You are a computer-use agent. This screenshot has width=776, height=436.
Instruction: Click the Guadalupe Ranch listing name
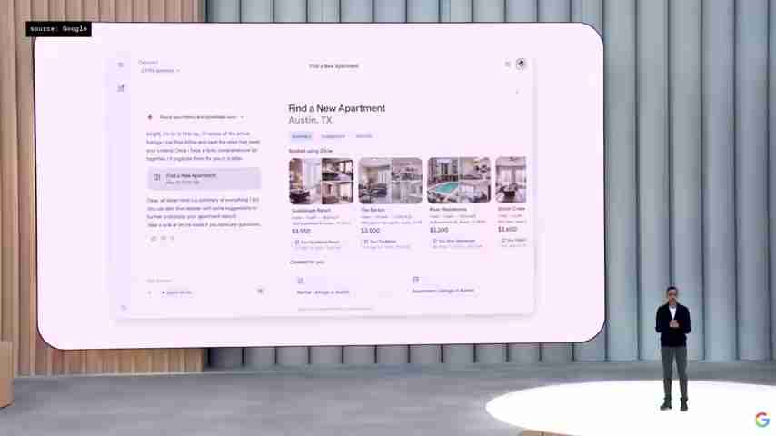point(311,211)
